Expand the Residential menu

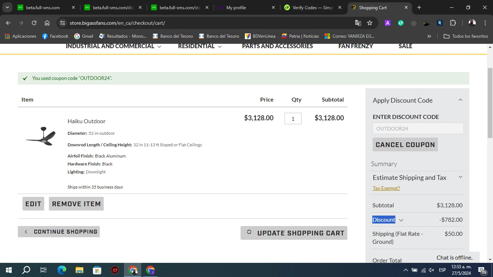pyautogui.click(x=200, y=46)
